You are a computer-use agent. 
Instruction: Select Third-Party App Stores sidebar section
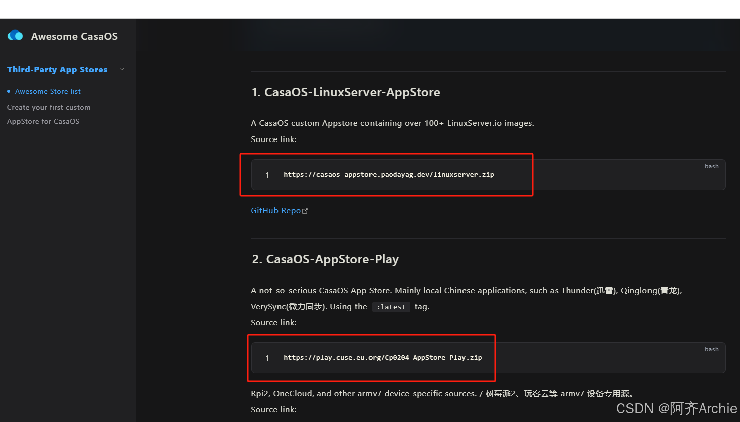[x=57, y=69]
